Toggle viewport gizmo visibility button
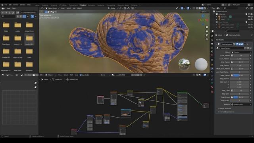 click(182, 8)
